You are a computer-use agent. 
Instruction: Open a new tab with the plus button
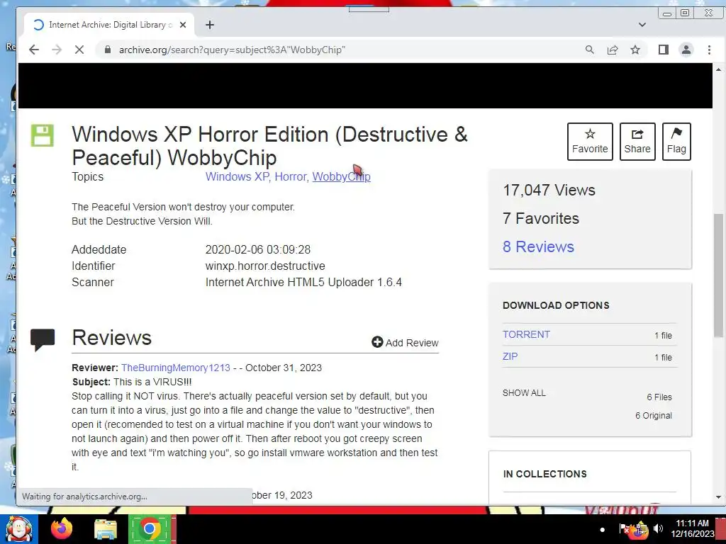coord(210,25)
